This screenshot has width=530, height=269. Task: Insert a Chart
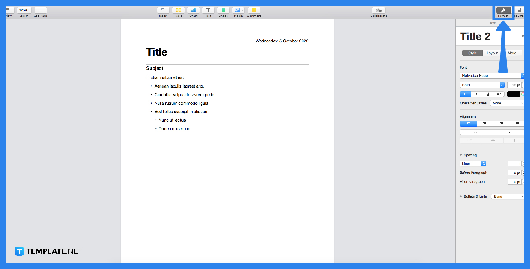tap(193, 11)
